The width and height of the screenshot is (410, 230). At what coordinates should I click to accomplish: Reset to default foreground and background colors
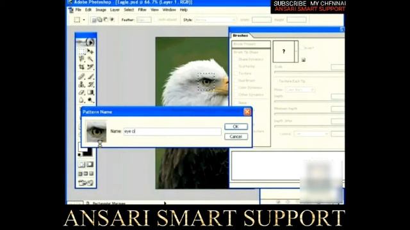tap(79, 155)
